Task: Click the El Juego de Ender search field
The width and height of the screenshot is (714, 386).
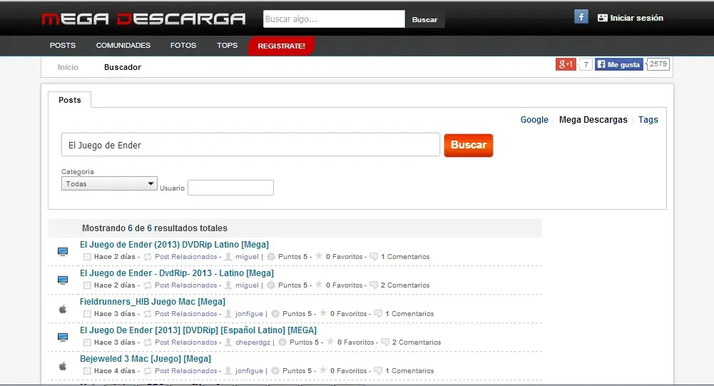Action: 250,145
